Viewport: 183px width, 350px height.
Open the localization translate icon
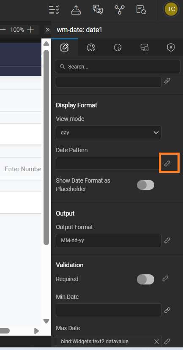tap(98, 10)
